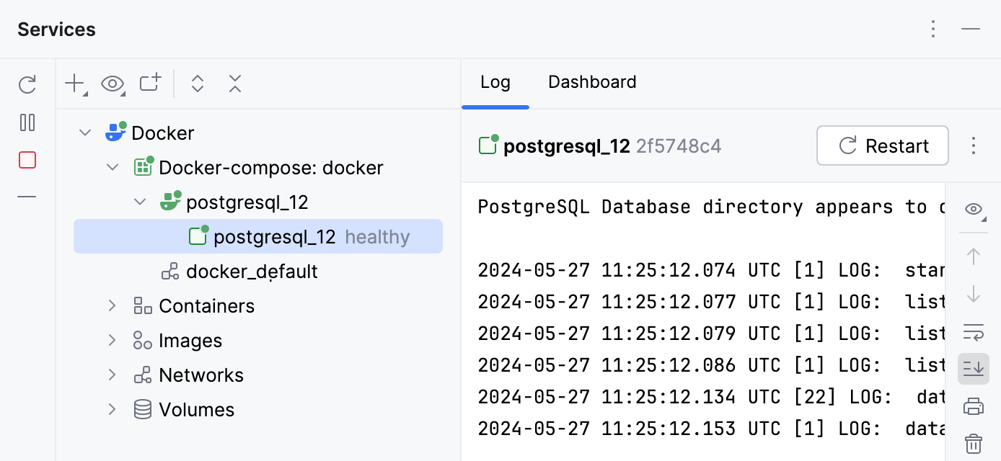Toggle scroll-to-end in the log panel
Screen dimensions: 1001x461
[x=973, y=369]
